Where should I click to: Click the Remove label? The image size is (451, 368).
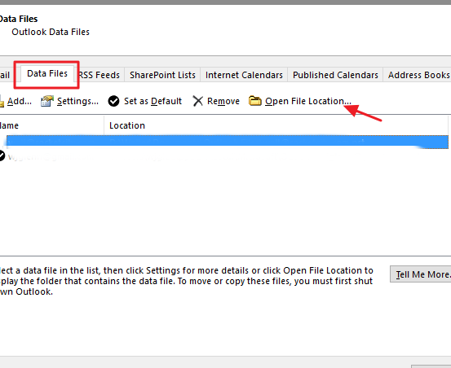pyautogui.click(x=223, y=101)
